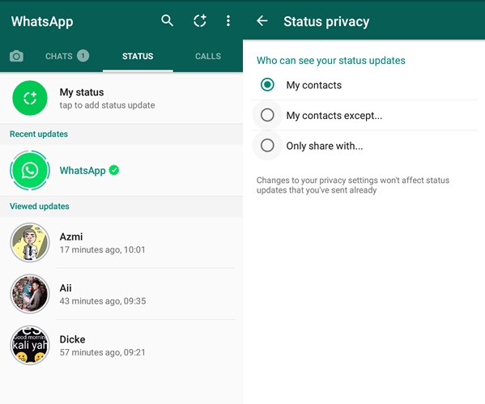Tap the green My status add circle
485x404 pixels.
pyautogui.click(x=30, y=98)
